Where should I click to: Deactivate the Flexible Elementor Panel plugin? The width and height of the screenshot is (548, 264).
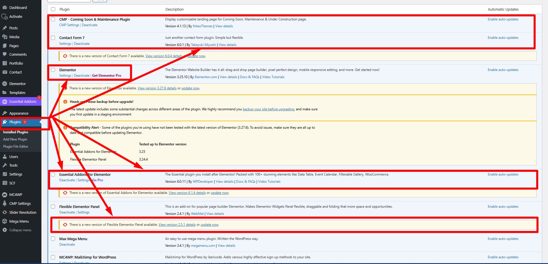coord(67,212)
